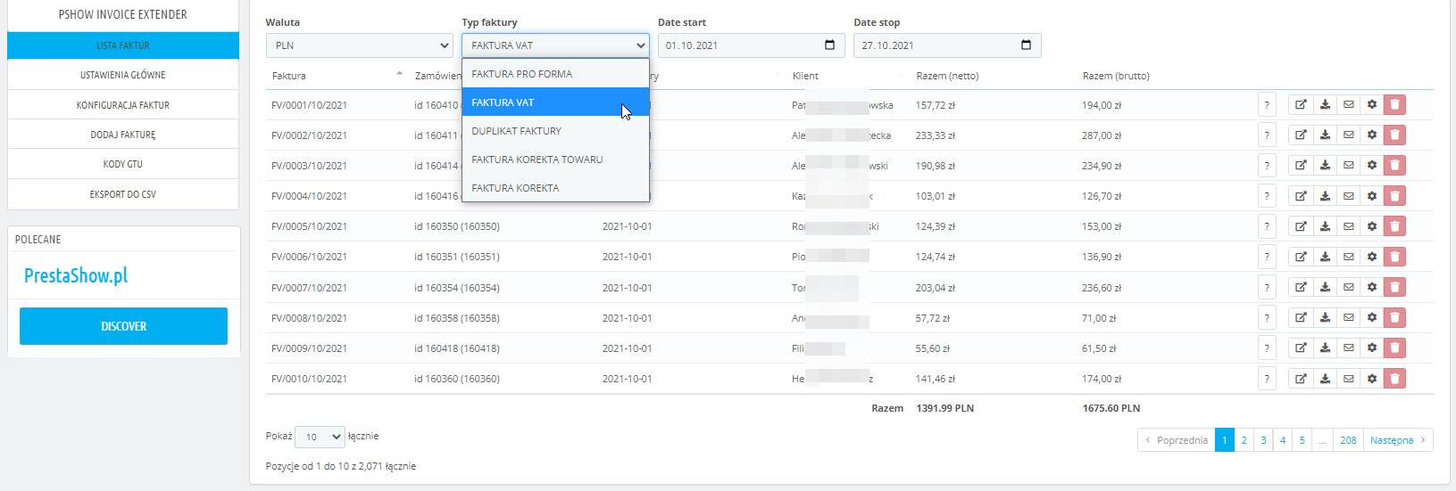
Task: Open invoice FV/0006/10/2021 in new window
Action: point(1301,257)
